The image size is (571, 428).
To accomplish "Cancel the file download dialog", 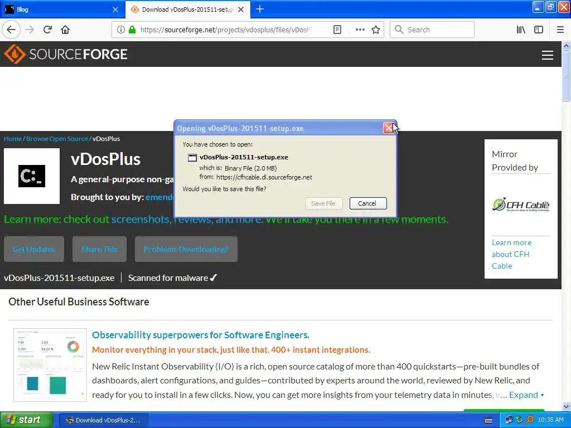I will [x=368, y=203].
